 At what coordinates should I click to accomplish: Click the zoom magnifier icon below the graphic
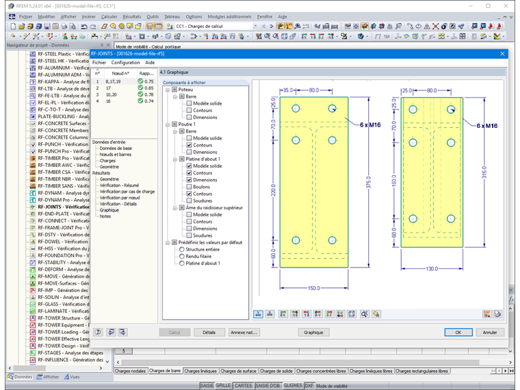click(x=364, y=314)
